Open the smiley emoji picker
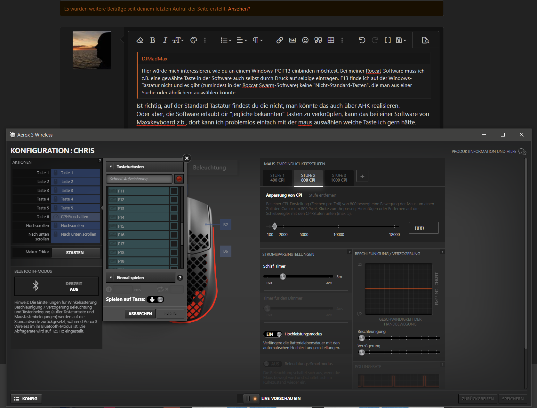 305,40
